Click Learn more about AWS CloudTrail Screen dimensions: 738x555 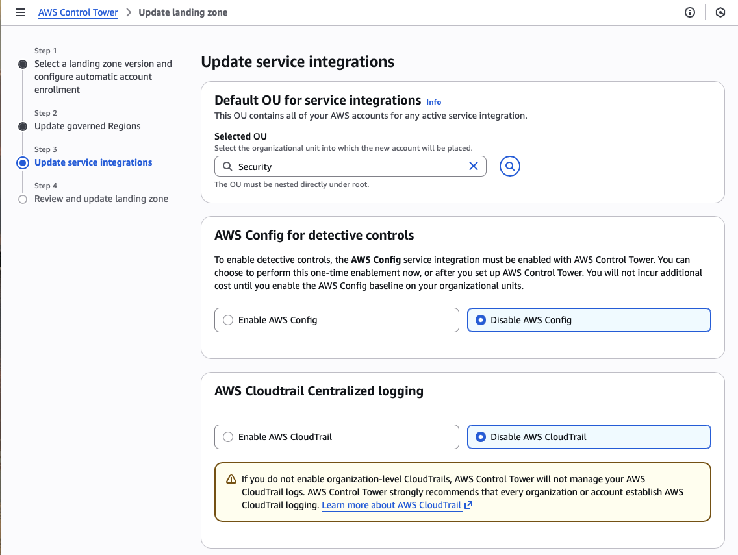391,505
